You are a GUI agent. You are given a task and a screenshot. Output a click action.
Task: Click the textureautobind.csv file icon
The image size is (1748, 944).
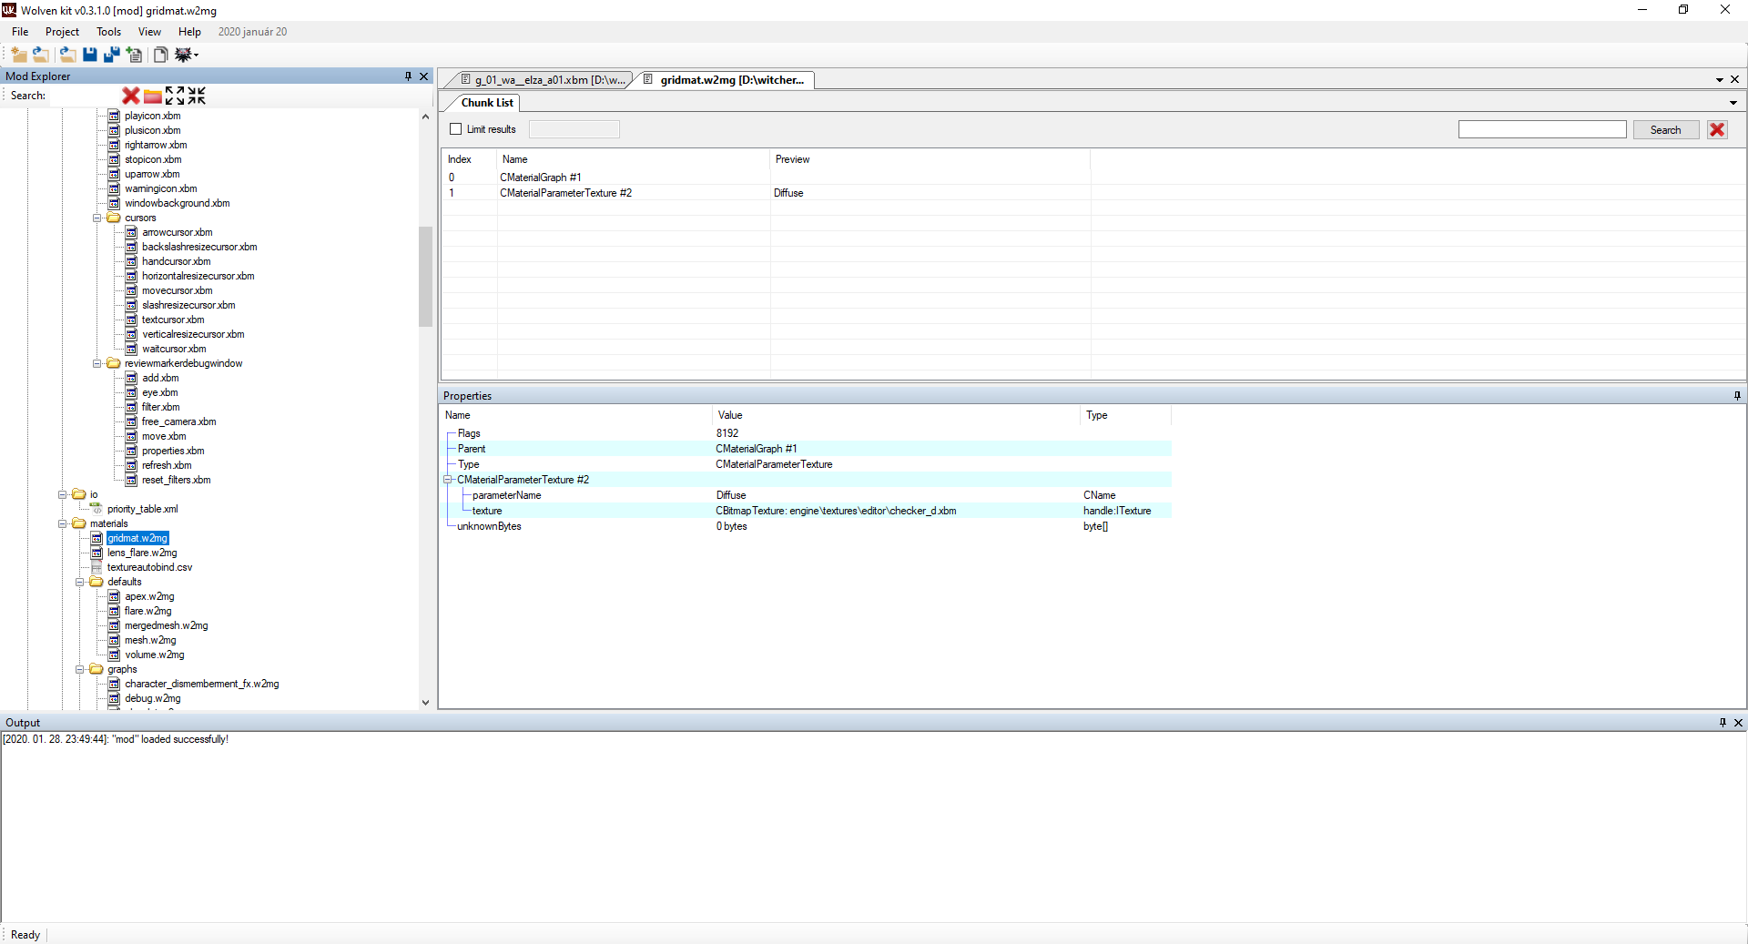click(97, 568)
